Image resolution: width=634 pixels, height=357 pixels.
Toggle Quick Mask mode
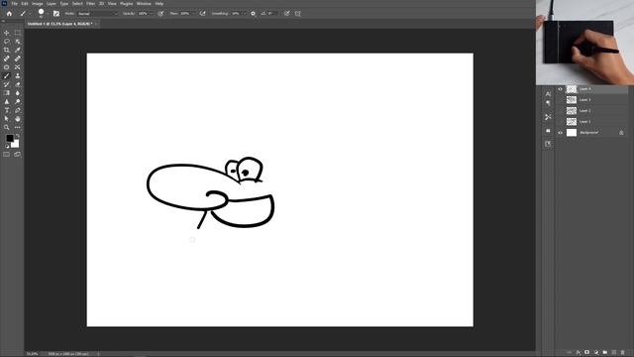pos(7,155)
